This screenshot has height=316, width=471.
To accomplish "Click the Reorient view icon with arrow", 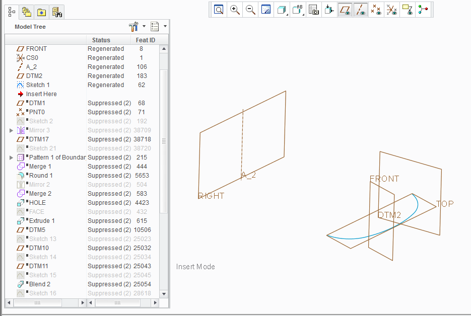I will point(329,10).
